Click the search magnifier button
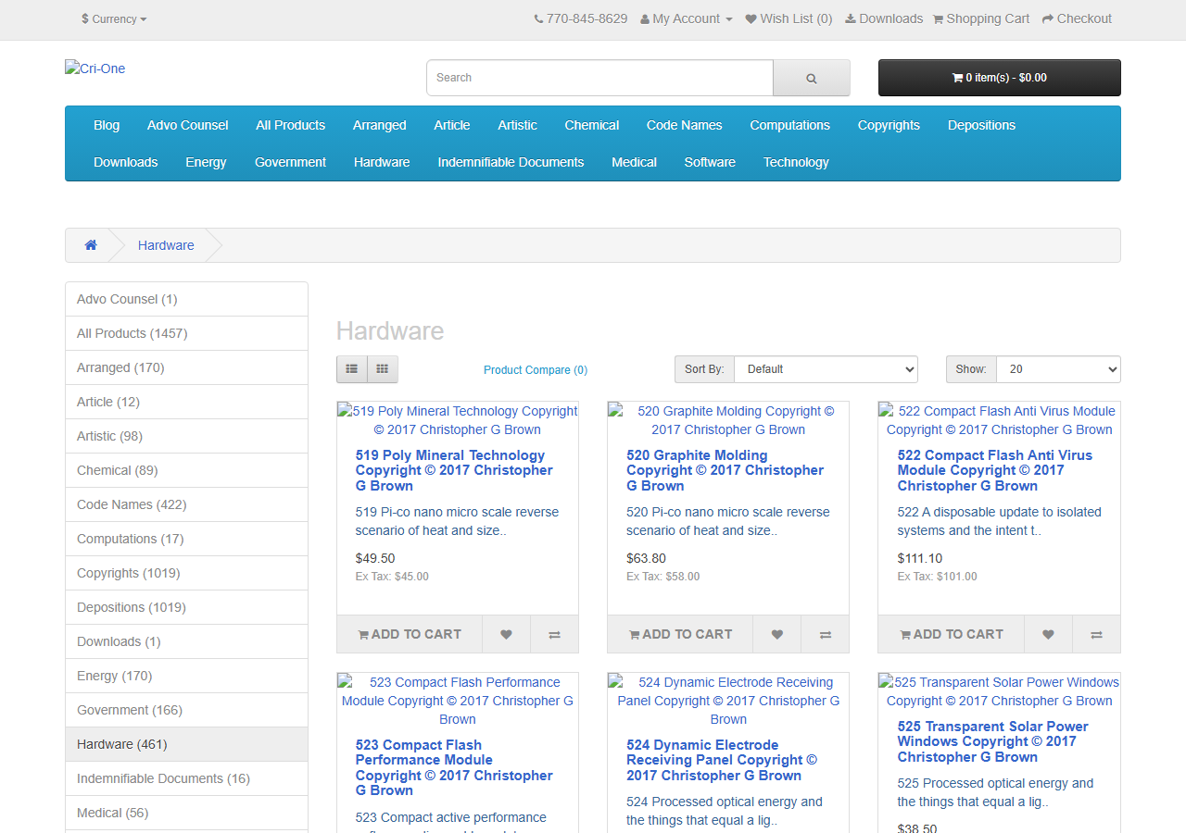The width and height of the screenshot is (1186, 833). click(811, 78)
